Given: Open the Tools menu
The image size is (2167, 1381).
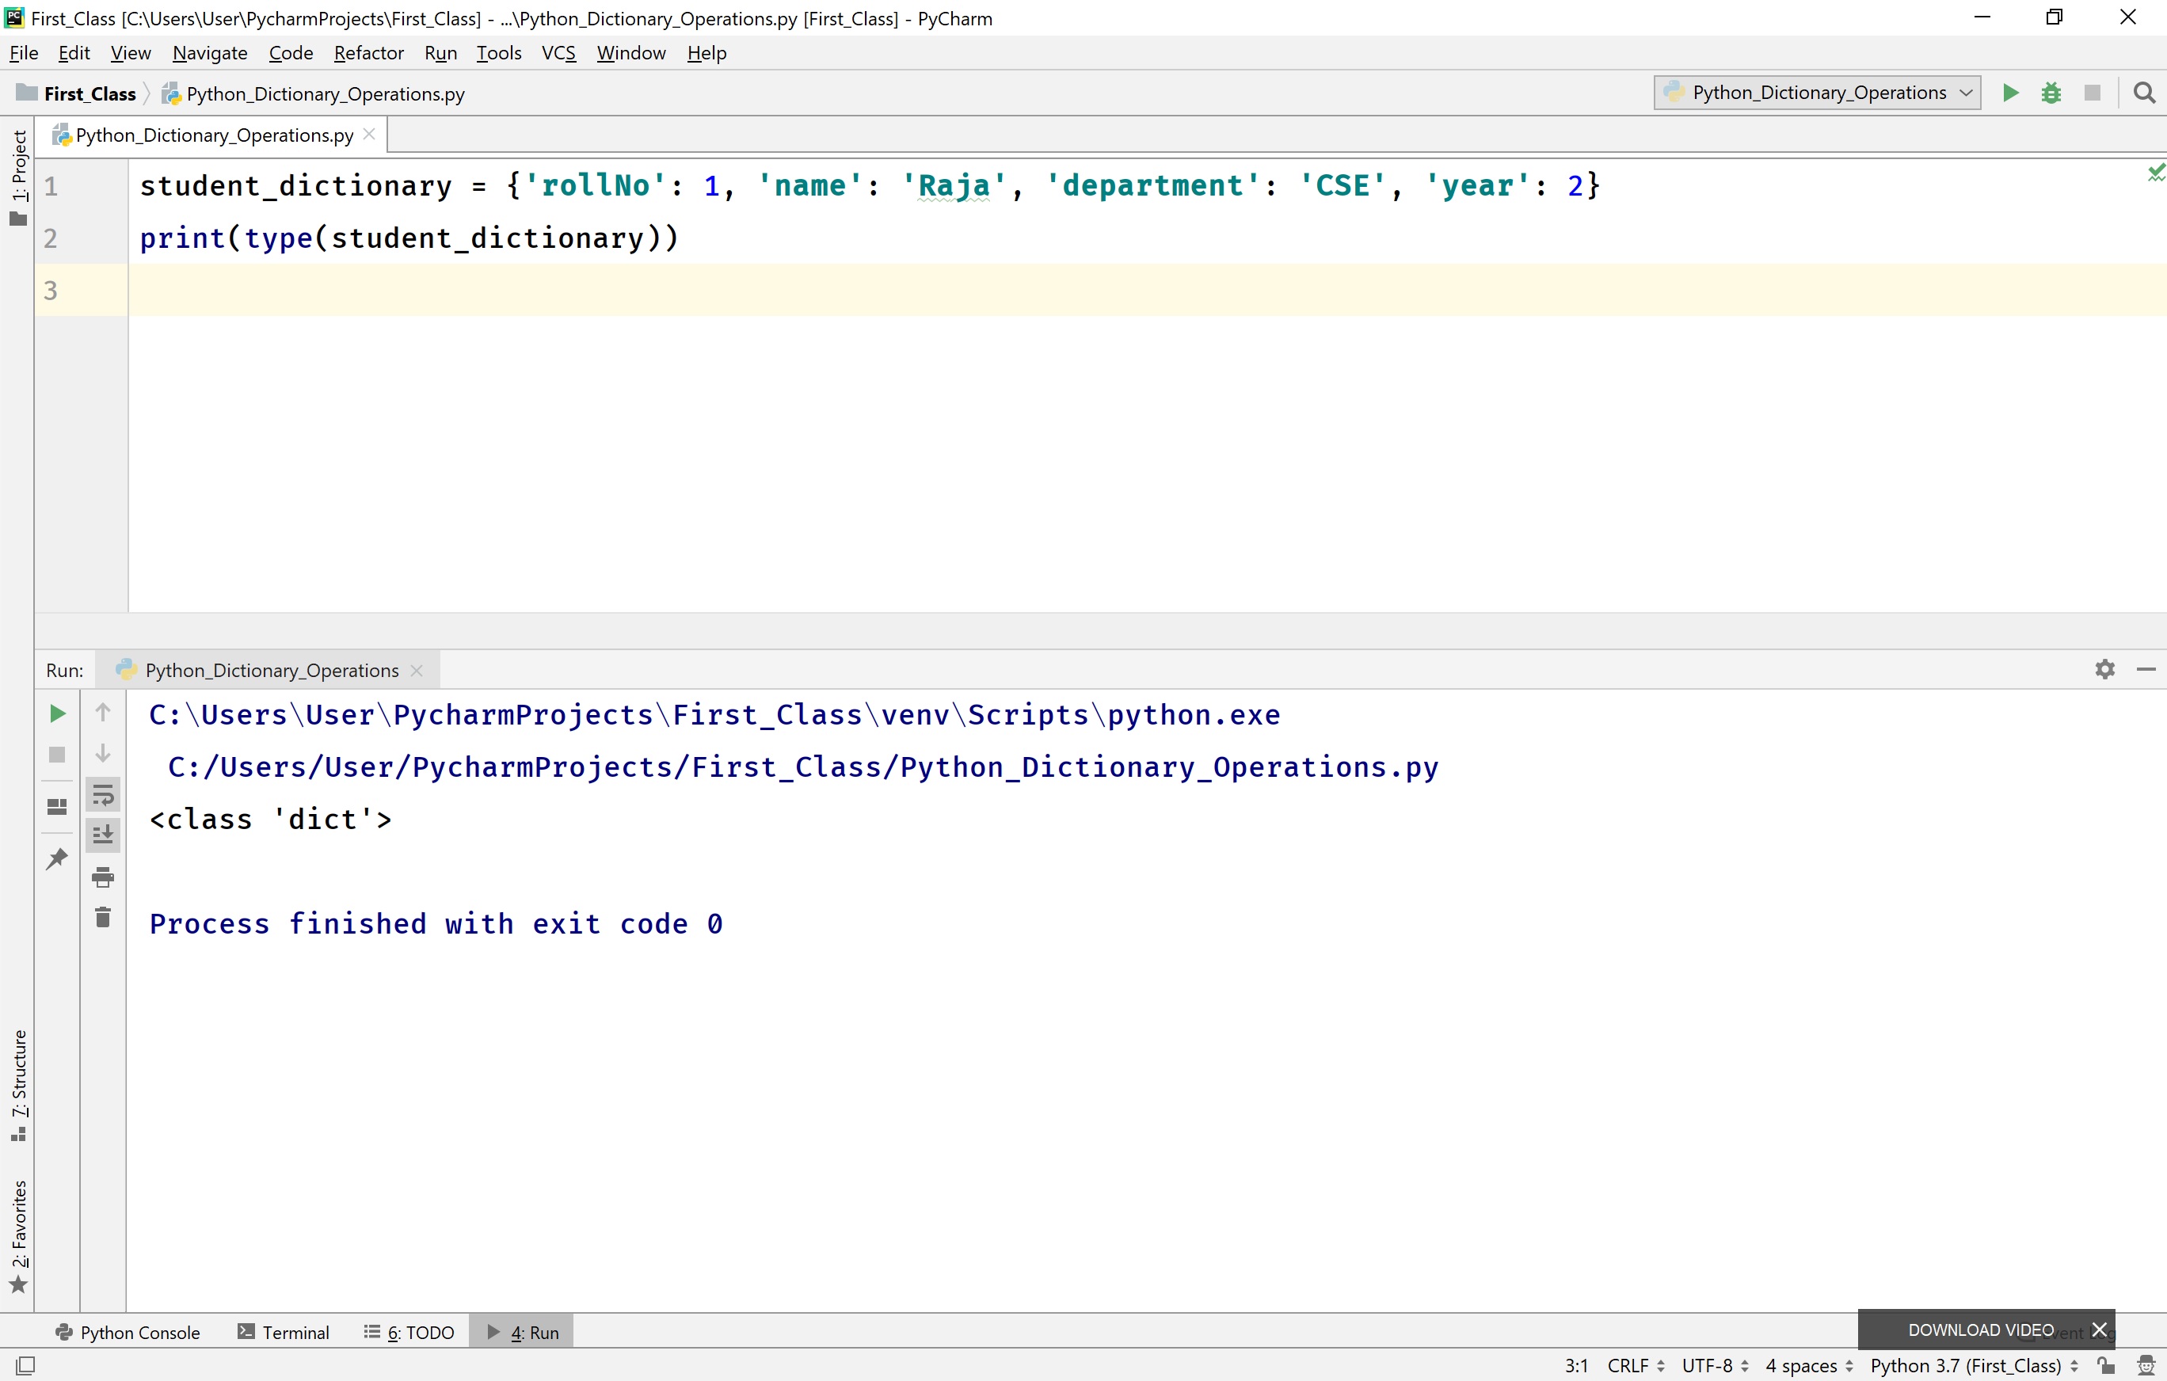Looking at the screenshot, I should click(498, 53).
